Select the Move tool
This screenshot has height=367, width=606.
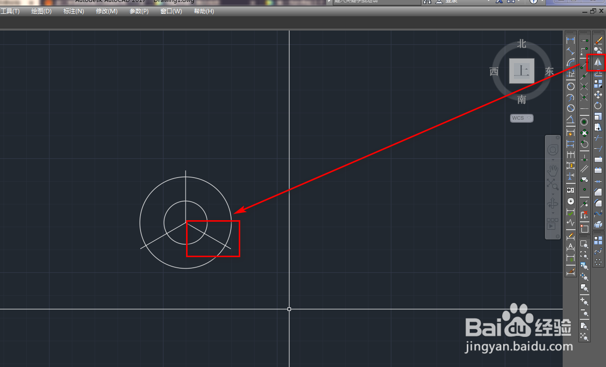point(598,95)
